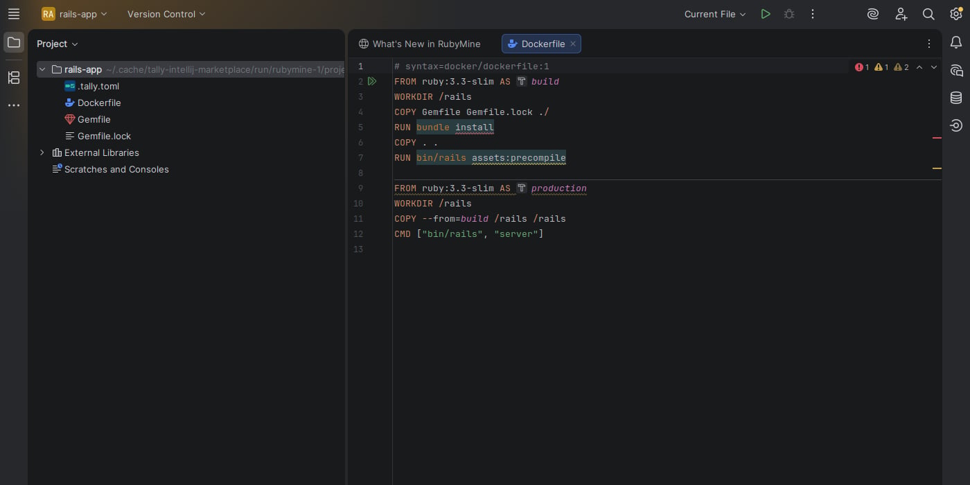Open the AI Chat tool window
Viewport: 970px width, 485px height.
coord(956,70)
